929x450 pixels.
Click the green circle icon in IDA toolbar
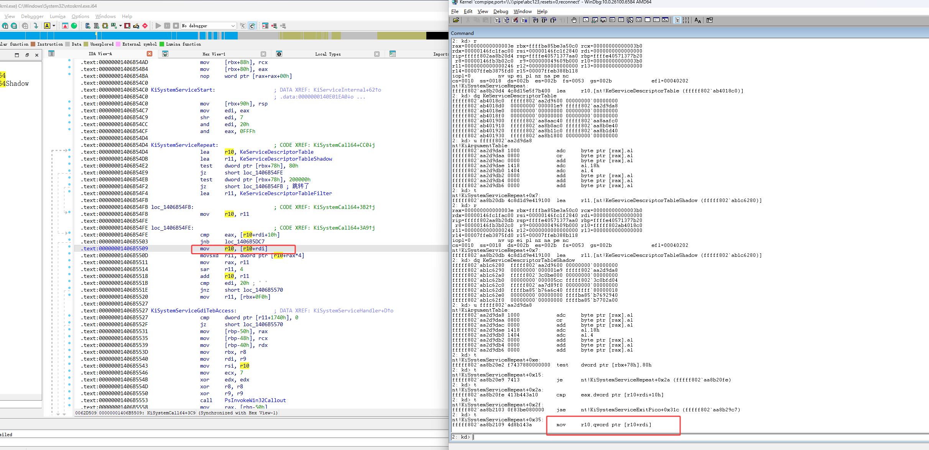coord(74,26)
